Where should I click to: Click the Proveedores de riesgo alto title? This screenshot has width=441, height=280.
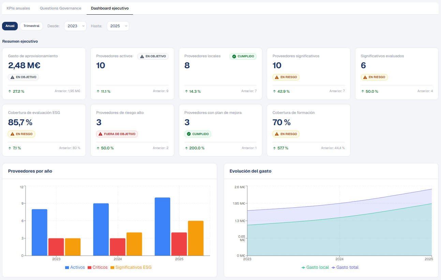pos(120,113)
